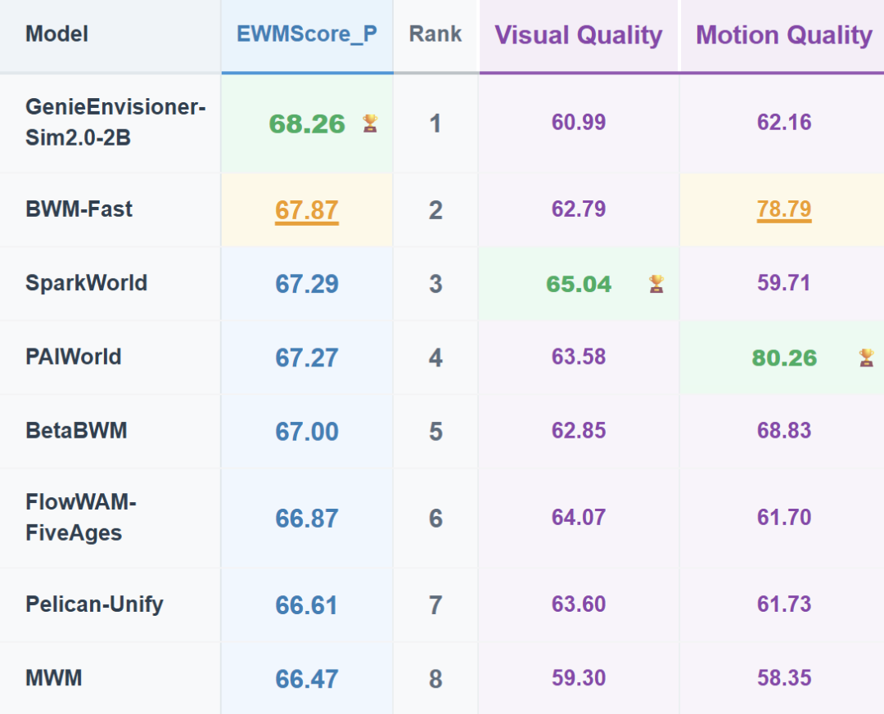This screenshot has height=714, width=884.
Task: Sort by the Rank column header
Action: tap(435, 34)
